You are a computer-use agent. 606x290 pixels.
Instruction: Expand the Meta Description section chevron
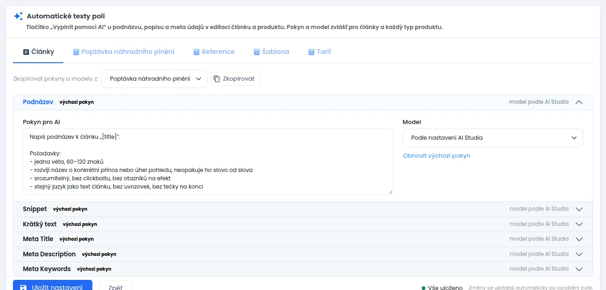579,254
